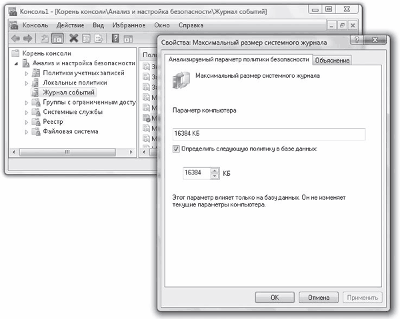Click the Консоль1 app icon in title bar

pyautogui.click(x=13, y=11)
